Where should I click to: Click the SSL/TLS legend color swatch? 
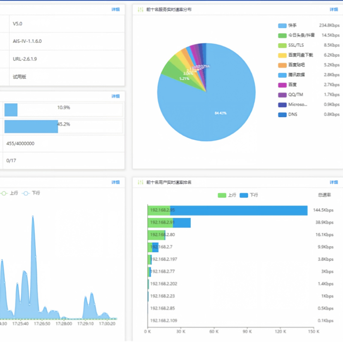[282, 45]
